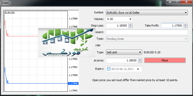
Task: Increase Take Profit with up arrow
Action: (x=185, y=24)
